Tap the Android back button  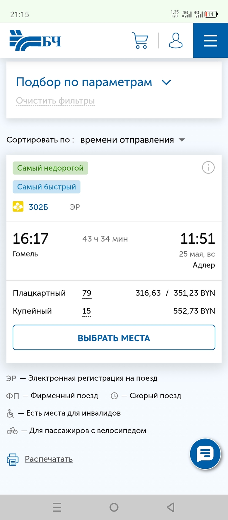click(x=171, y=507)
